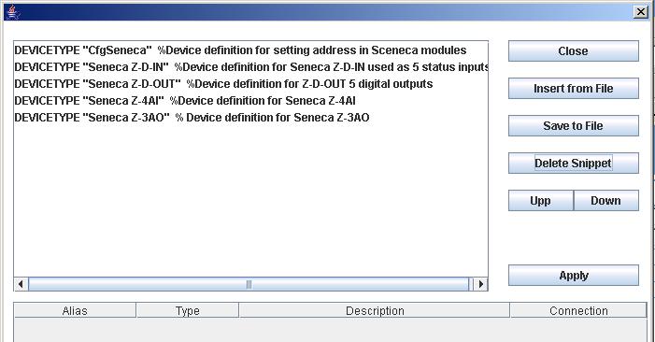This screenshot has width=655, height=342.
Task: Click Save to File button
Action: coord(573,126)
